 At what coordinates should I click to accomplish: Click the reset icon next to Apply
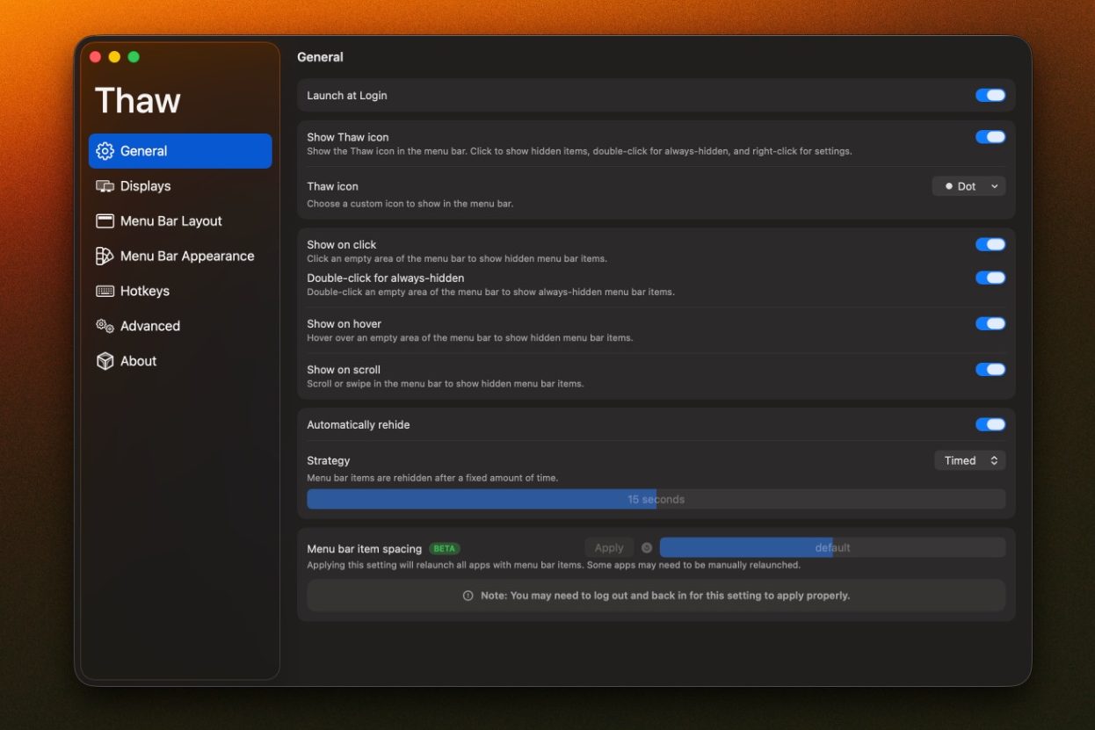647,547
